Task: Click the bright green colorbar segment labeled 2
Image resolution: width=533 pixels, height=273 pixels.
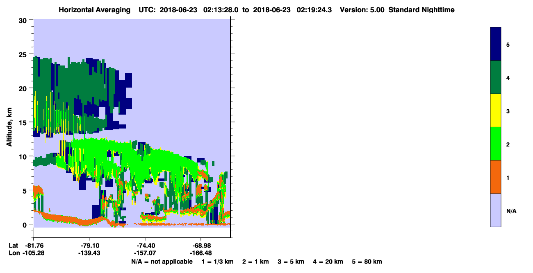Action: pos(496,144)
